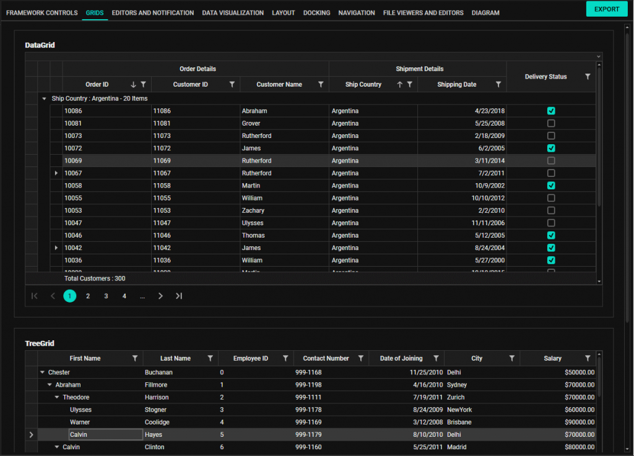Collapse the Ship Country Argentina group
Viewport: 634px width, 456px height.
(x=44, y=98)
